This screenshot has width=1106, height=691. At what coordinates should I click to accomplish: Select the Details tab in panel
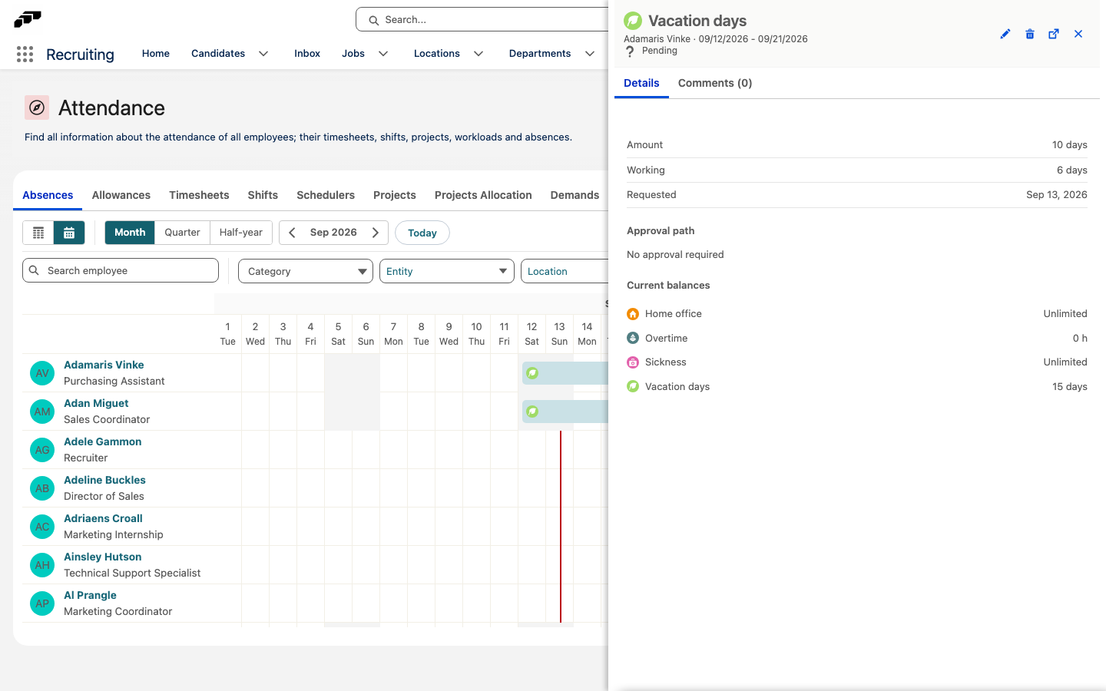(641, 83)
